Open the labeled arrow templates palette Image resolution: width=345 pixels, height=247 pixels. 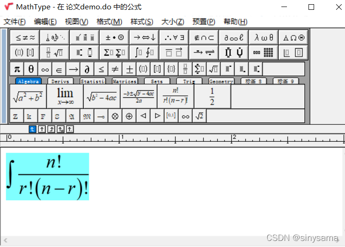(204, 52)
